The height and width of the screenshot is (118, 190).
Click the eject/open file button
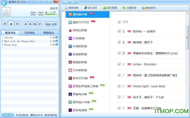click(26, 24)
